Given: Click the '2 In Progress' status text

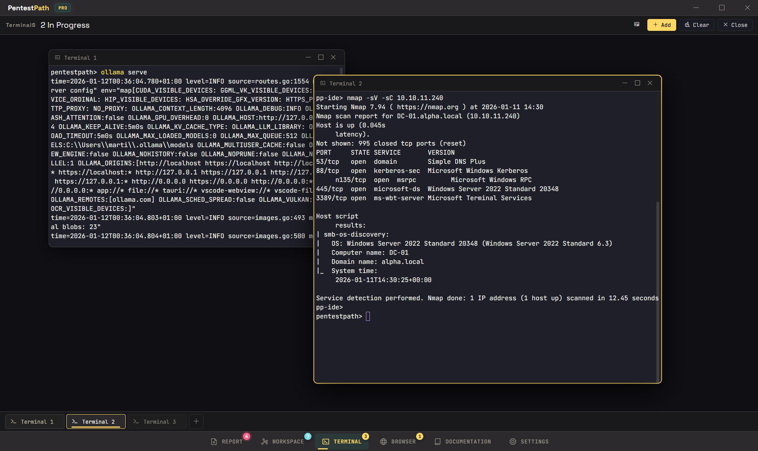Looking at the screenshot, I should (65, 25).
